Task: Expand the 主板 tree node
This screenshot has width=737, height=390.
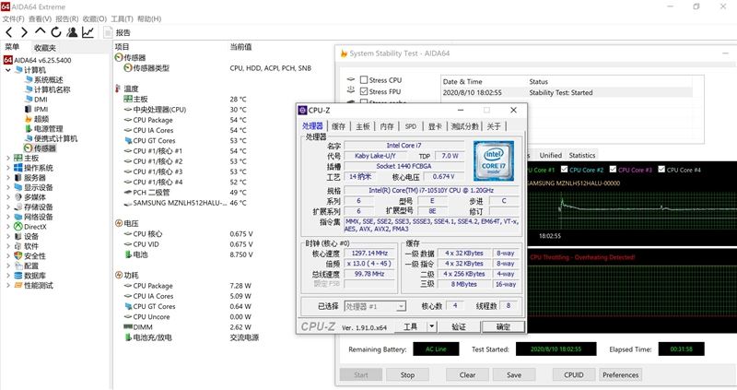Action: 8,158
